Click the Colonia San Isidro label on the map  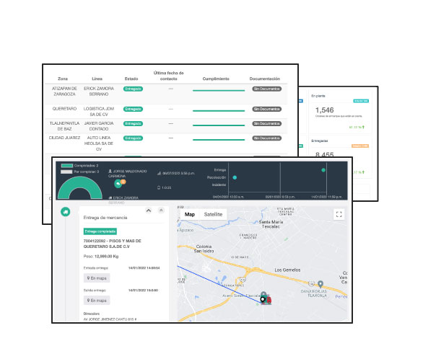coord(204,249)
